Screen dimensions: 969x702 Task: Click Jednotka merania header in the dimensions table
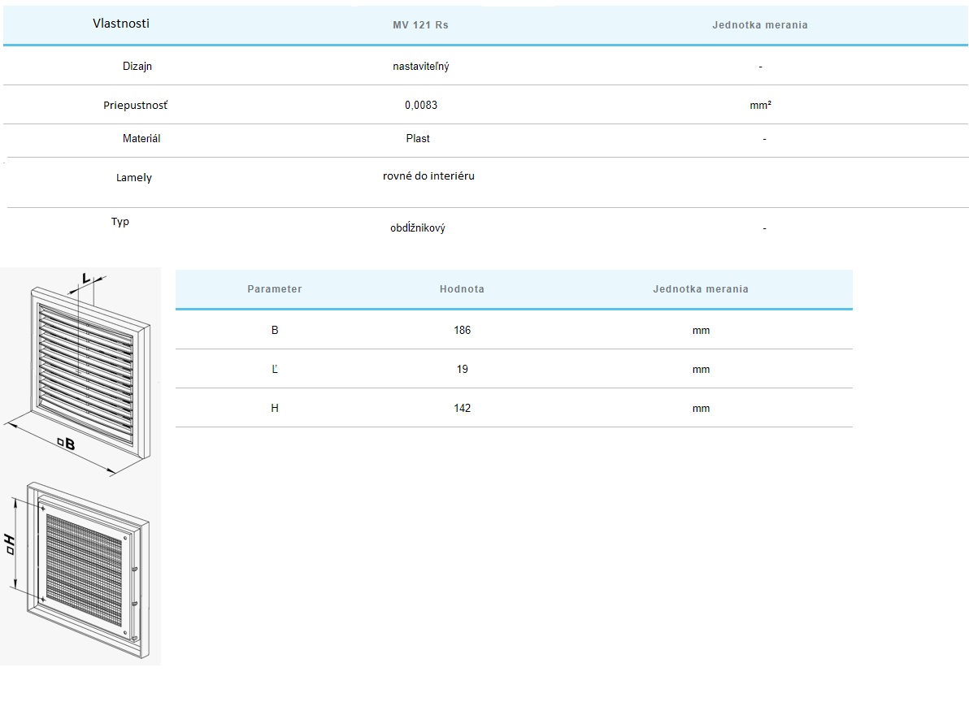pyautogui.click(x=700, y=289)
